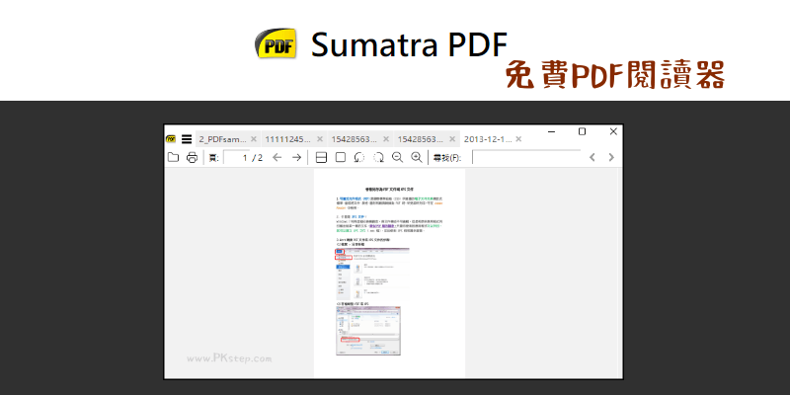
Task: Maximize the SumatraPDF window
Action: click(x=582, y=131)
